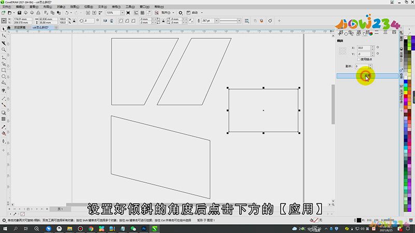Screen dimensions: 415x233
Task: Expand the launch dropdown in toolbar
Action: pos(202,12)
